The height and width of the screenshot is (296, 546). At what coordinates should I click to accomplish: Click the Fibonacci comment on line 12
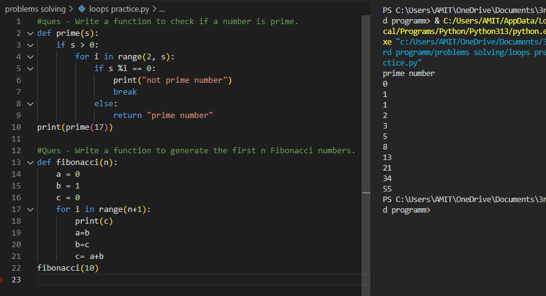coord(197,151)
